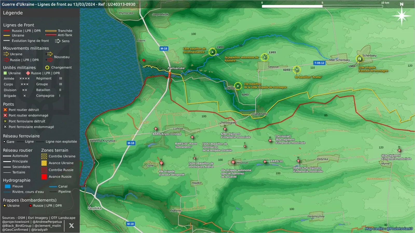
Task: Click the 49e brigade d'assaut aéroporté diamond
Action: (x=161, y=163)
